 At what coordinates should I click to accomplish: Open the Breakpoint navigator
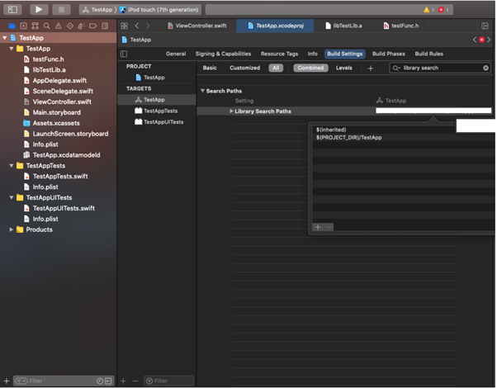[x=92, y=26]
